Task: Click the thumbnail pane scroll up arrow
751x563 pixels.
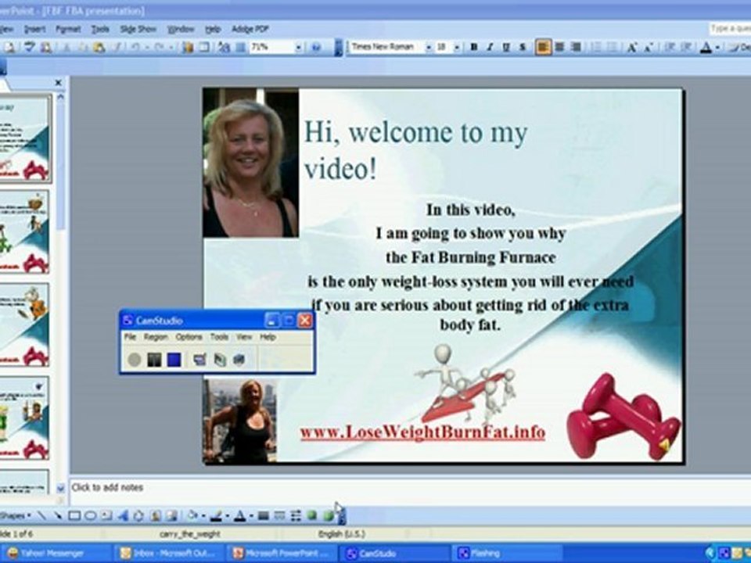Action: 60,97
